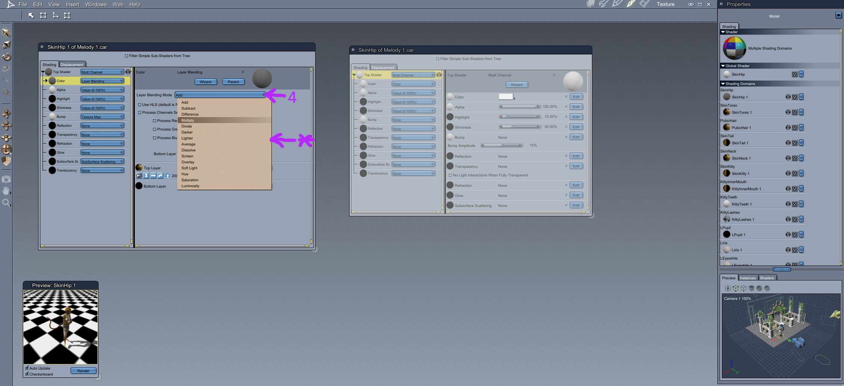Click the horizontal flip arrows icon under Top Layer

pos(153,176)
